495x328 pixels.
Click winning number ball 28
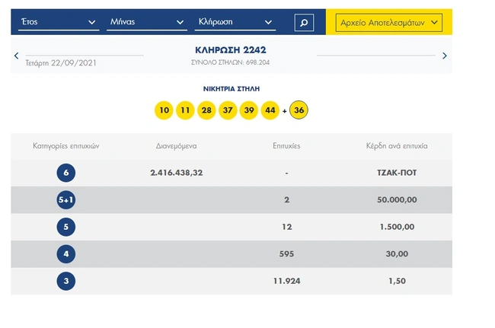206,110
